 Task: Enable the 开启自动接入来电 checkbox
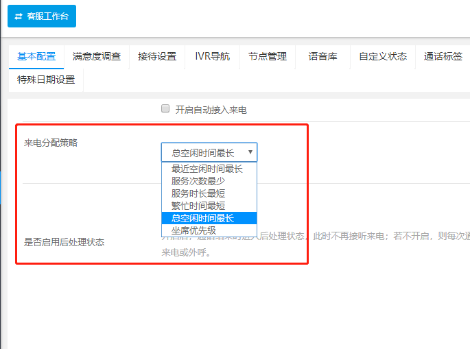pyautogui.click(x=165, y=108)
